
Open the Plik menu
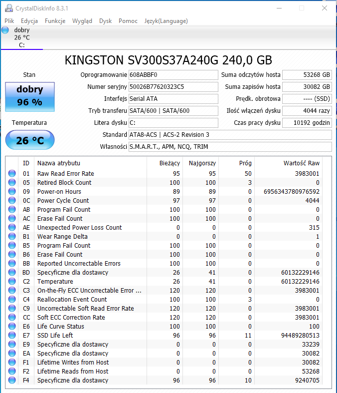(9, 21)
